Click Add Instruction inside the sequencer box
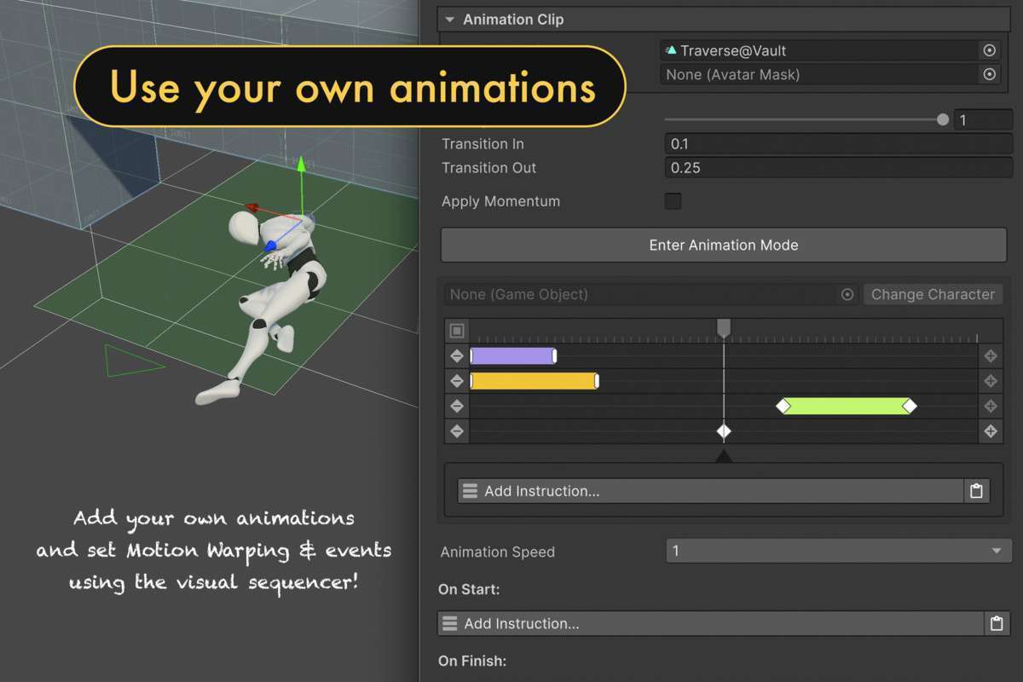1023x682 pixels. coord(710,491)
